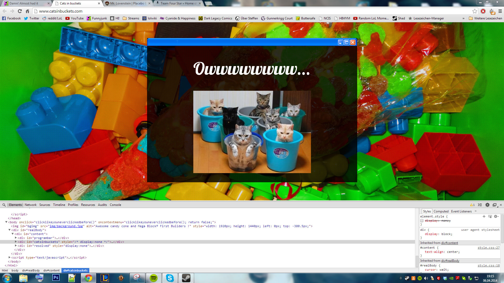Reload the page using refresh icon
504x283 pixels.
(20, 11)
